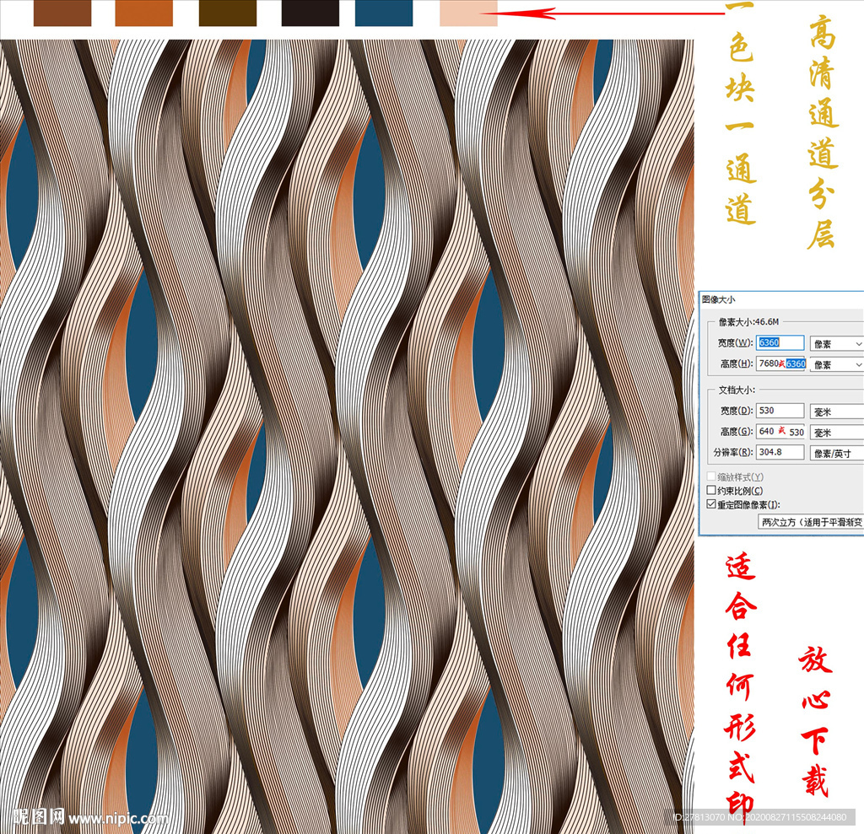
Task: Open the document height unit dropdown 毫米
Action: pyautogui.click(x=836, y=433)
